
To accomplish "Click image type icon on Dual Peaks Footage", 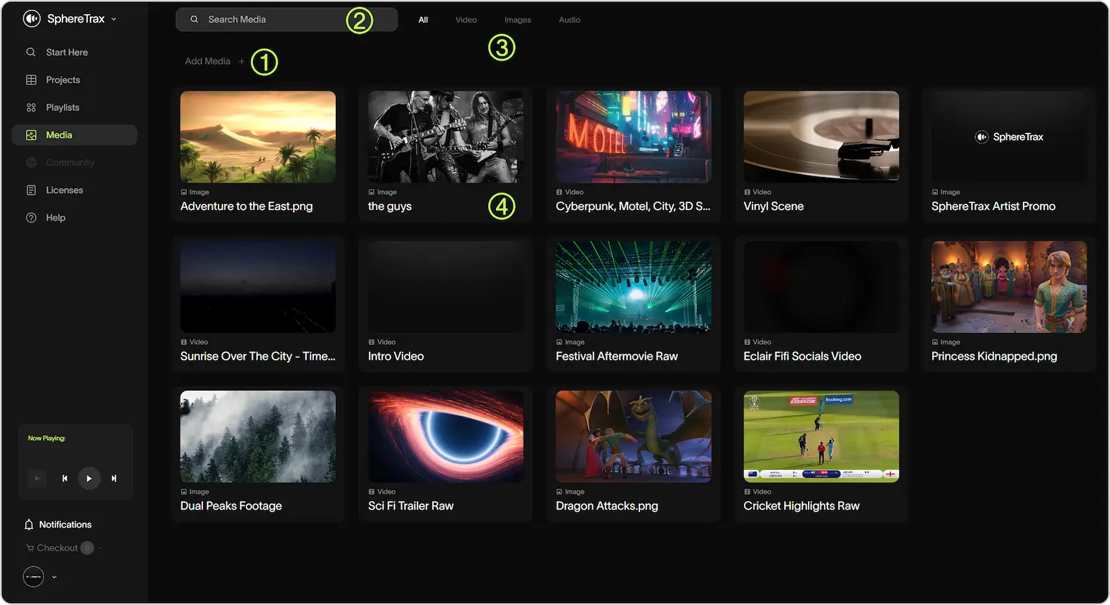I will click(183, 492).
